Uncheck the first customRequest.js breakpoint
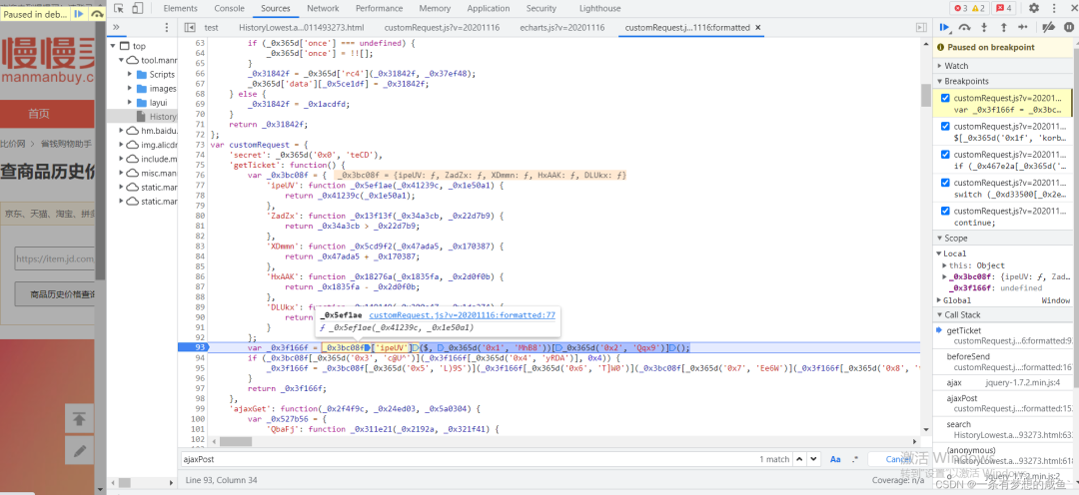 [945, 99]
